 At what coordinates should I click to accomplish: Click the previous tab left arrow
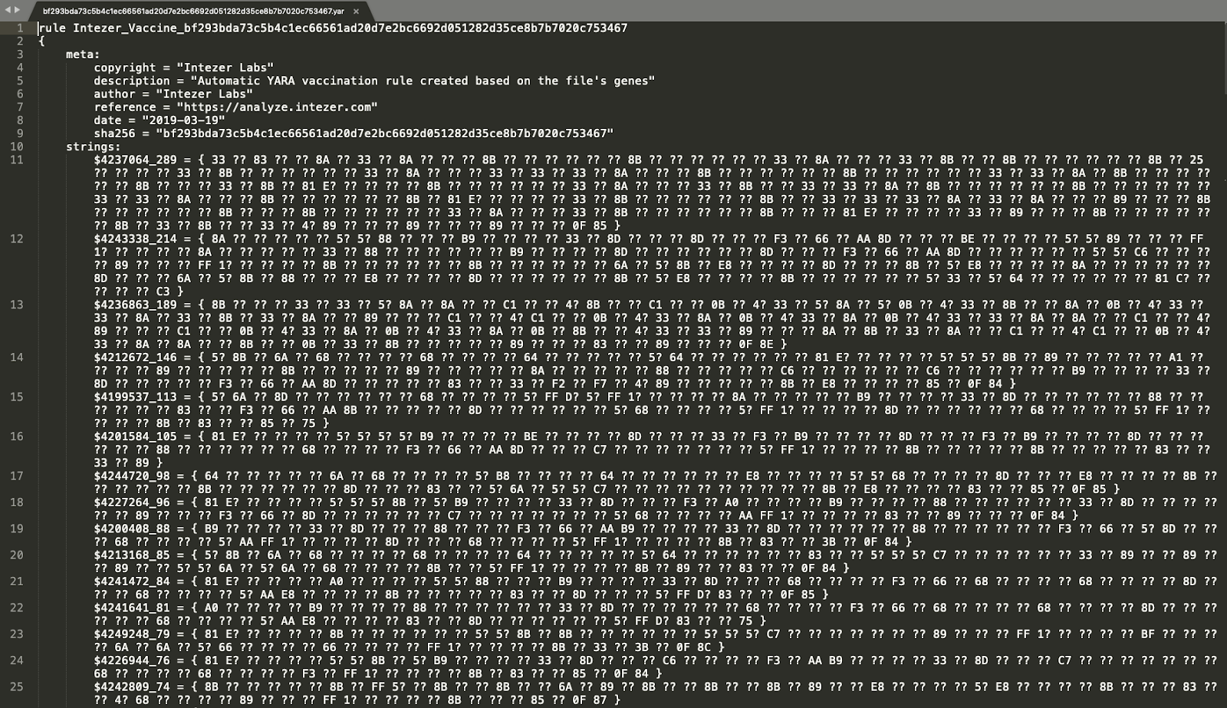point(8,10)
